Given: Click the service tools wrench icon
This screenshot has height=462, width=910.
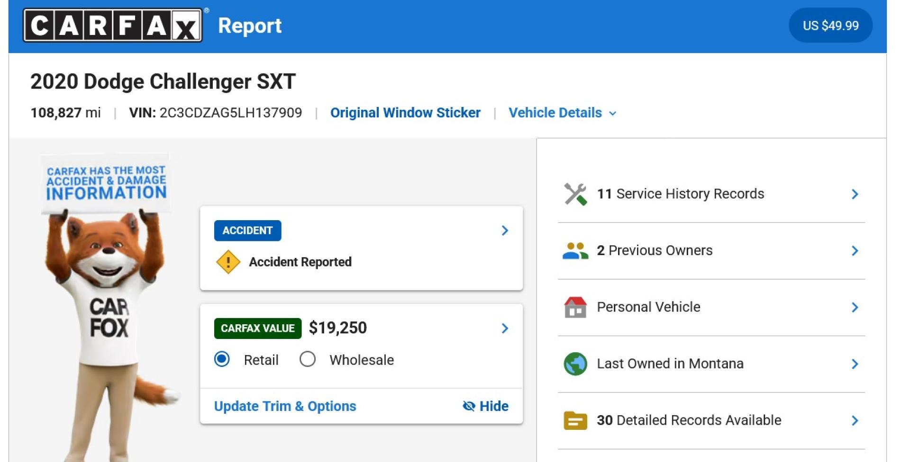Looking at the screenshot, I should point(575,194).
